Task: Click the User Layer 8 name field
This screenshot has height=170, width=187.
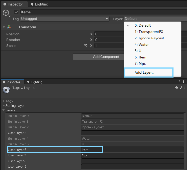Action: (x=133, y=161)
